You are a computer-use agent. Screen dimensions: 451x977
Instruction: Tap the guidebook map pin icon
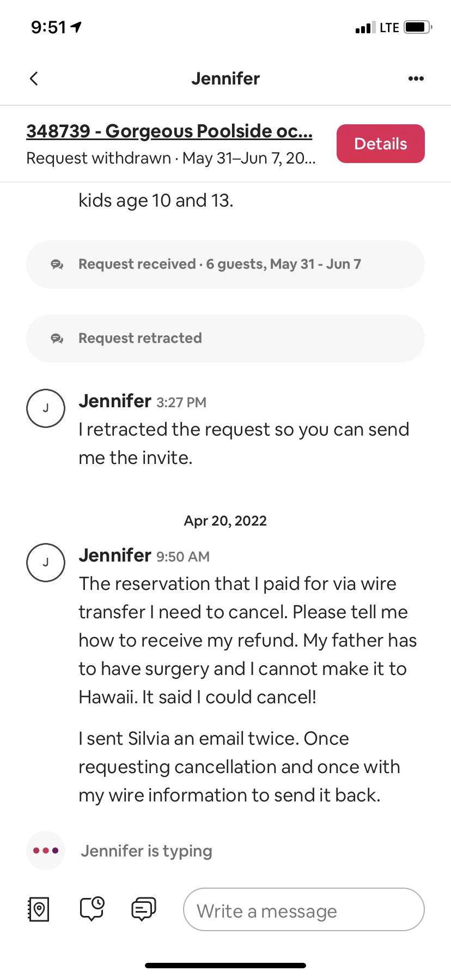point(38,909)
